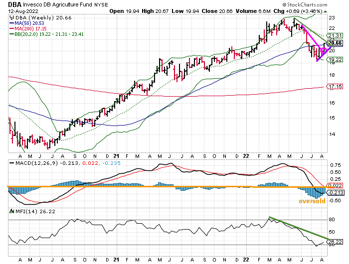Image resolution: width=349 pixels, height=264 pixels.
Task: Select the 12-Aug-2022 date label
Action: pos(23,11)
